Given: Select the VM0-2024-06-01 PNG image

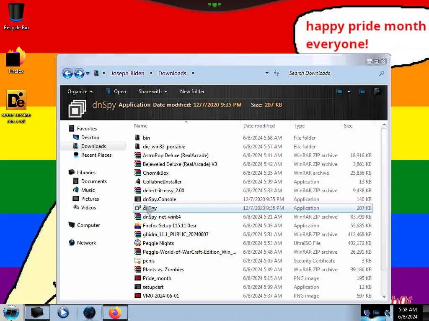Looking at the screenshot, I should click(x=161, y=296).
